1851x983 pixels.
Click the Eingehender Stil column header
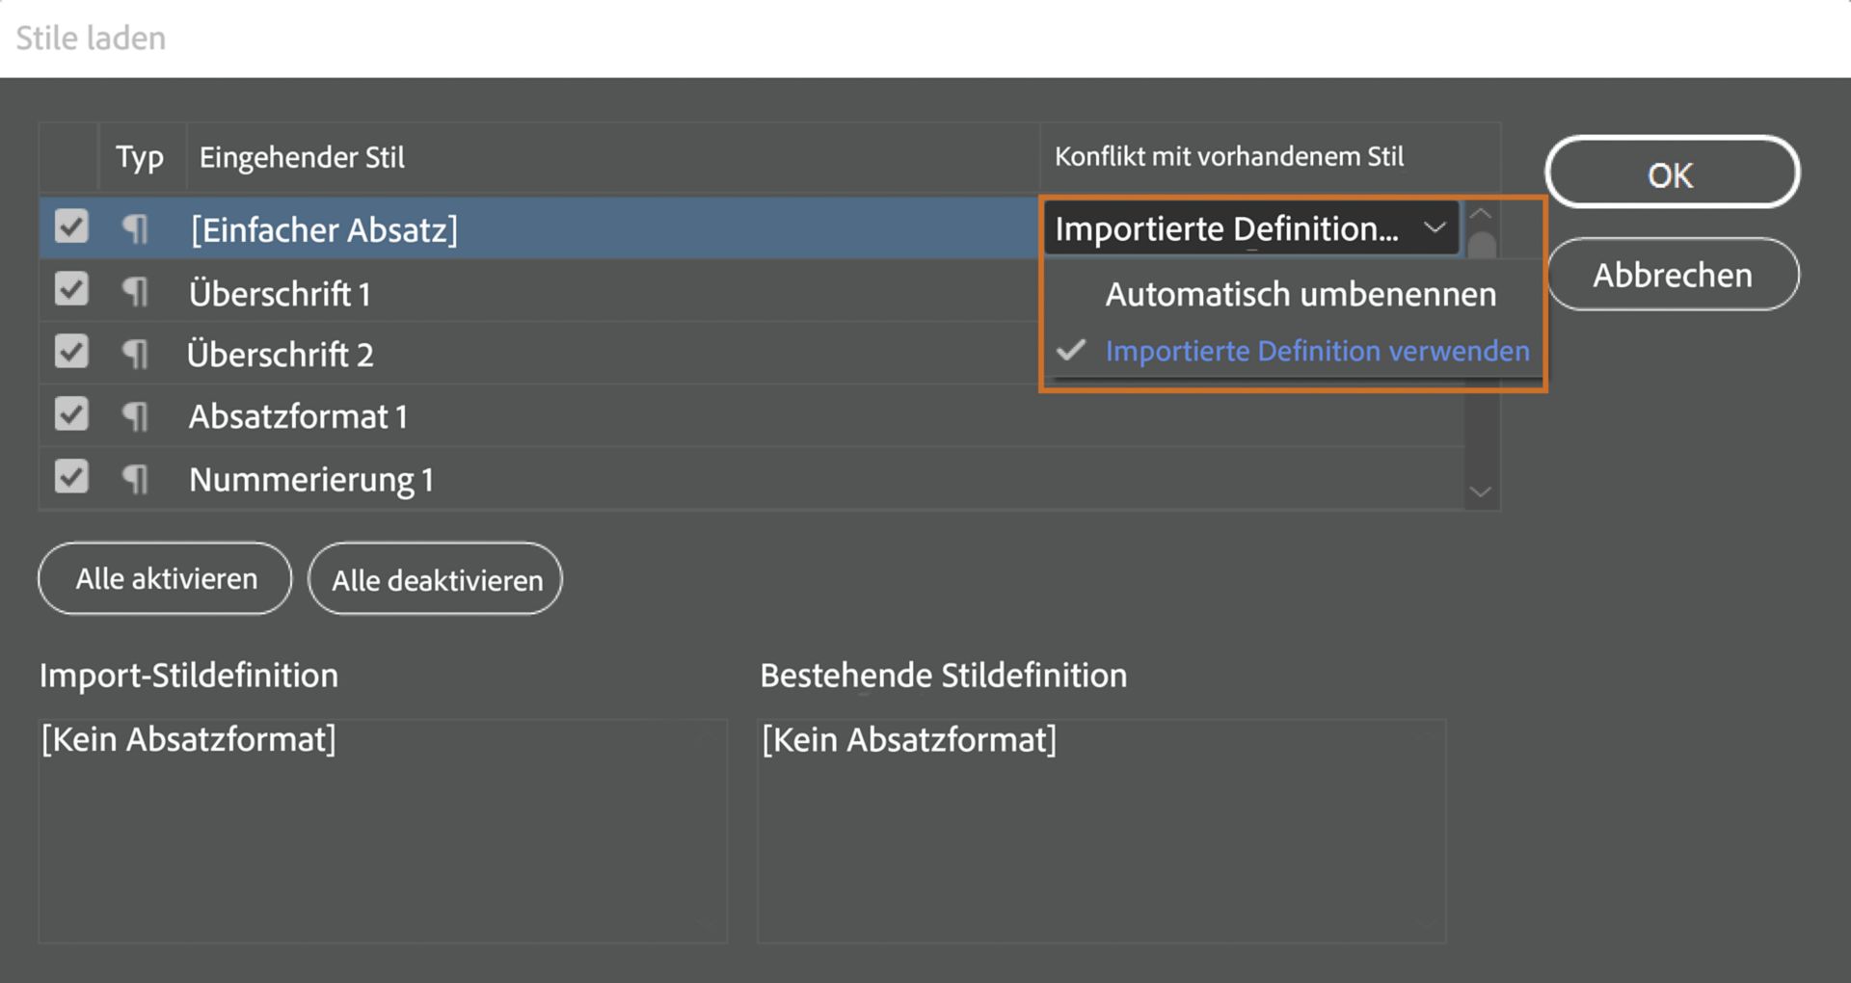(302, 156)
